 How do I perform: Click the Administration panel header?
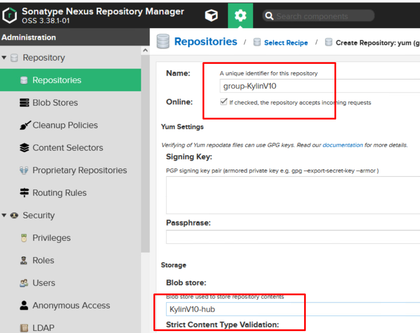75,37
